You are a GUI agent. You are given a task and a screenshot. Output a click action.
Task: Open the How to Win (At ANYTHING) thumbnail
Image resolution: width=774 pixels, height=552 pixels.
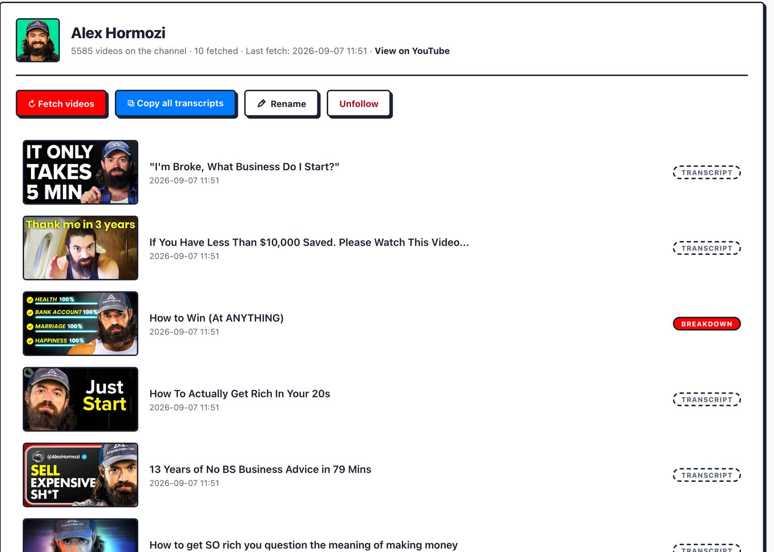(80, 323)
